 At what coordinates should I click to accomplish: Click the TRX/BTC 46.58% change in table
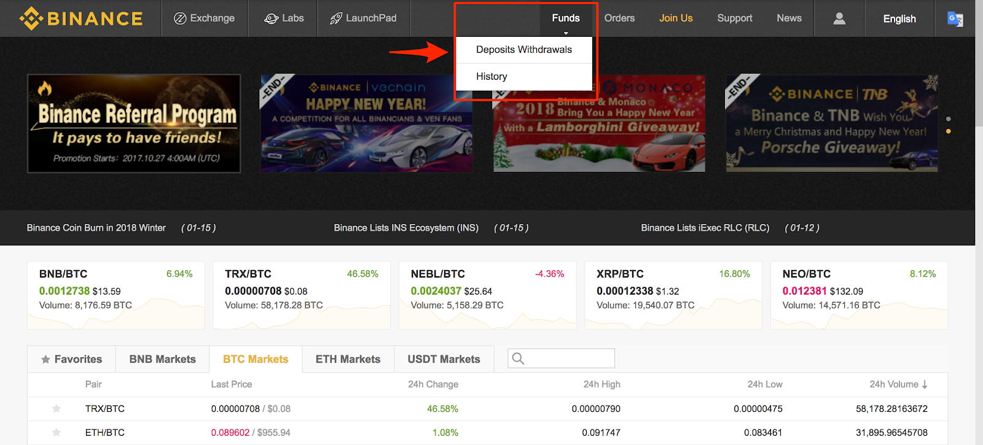click(442, 409)
